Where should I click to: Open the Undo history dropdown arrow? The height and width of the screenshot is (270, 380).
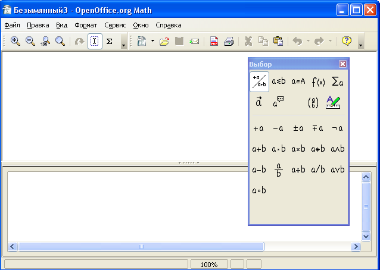click(x=308, y=41)
